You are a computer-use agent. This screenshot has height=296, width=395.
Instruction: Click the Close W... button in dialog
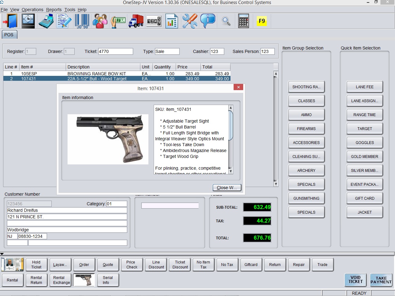pos(227,188)
